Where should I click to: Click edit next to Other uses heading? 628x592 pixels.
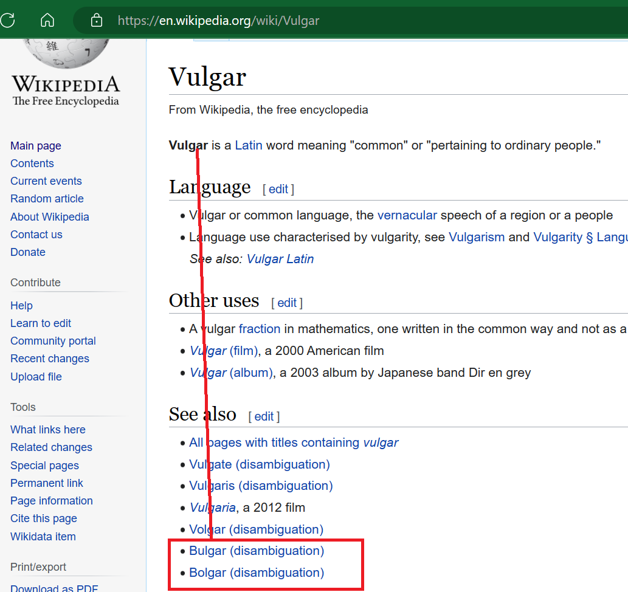tap(286, 303)
